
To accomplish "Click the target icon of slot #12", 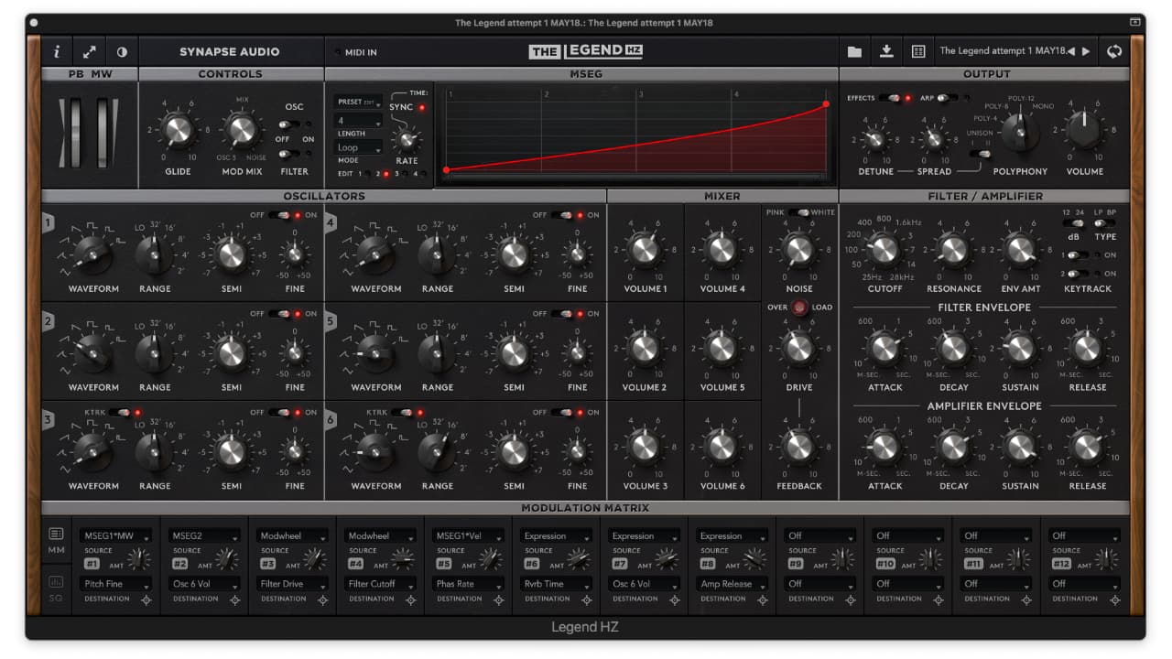I will click(1113, 600).
